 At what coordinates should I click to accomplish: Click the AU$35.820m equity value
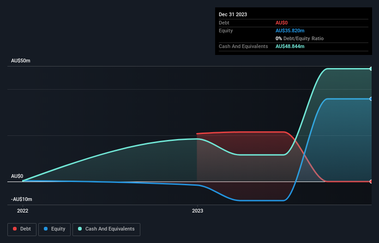(x=290, y=30)
